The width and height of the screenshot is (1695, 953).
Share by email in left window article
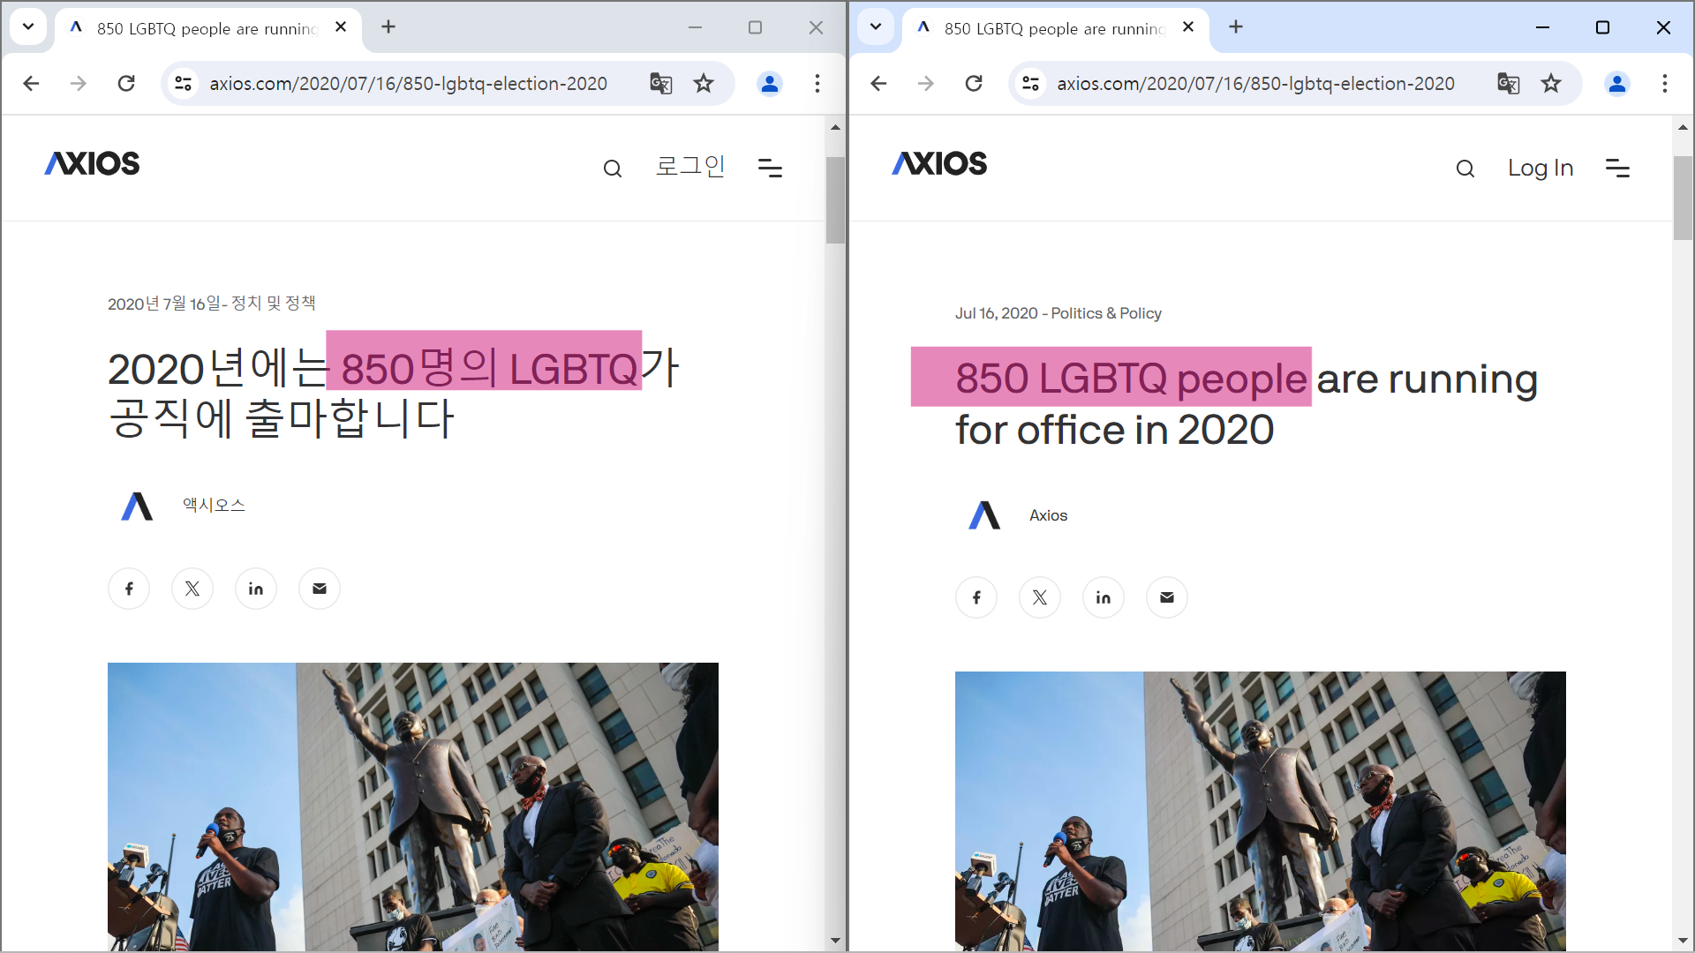click(x=320, y=589)
